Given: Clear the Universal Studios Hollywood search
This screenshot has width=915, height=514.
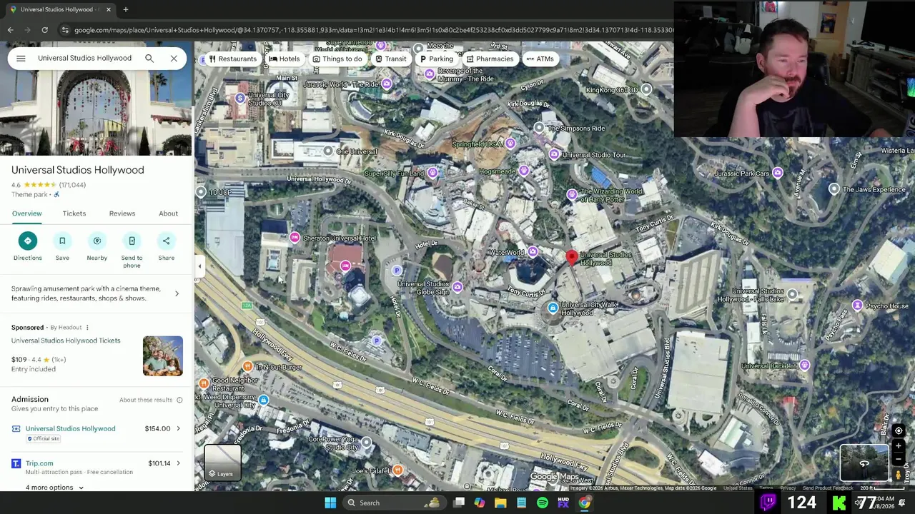Looking at the screenshot, I should tap(174, 59).
